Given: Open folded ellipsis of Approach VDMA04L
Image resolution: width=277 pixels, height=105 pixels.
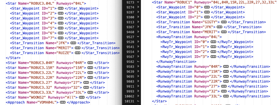Looking at the screenshot, I should click(x=63, y=102).
